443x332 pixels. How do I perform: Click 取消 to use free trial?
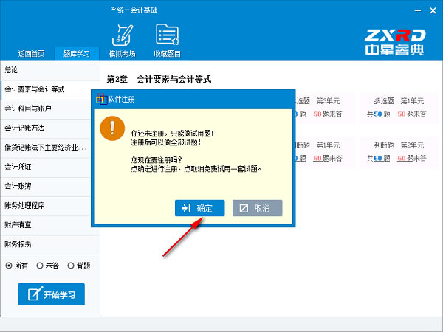click(258, 208)
